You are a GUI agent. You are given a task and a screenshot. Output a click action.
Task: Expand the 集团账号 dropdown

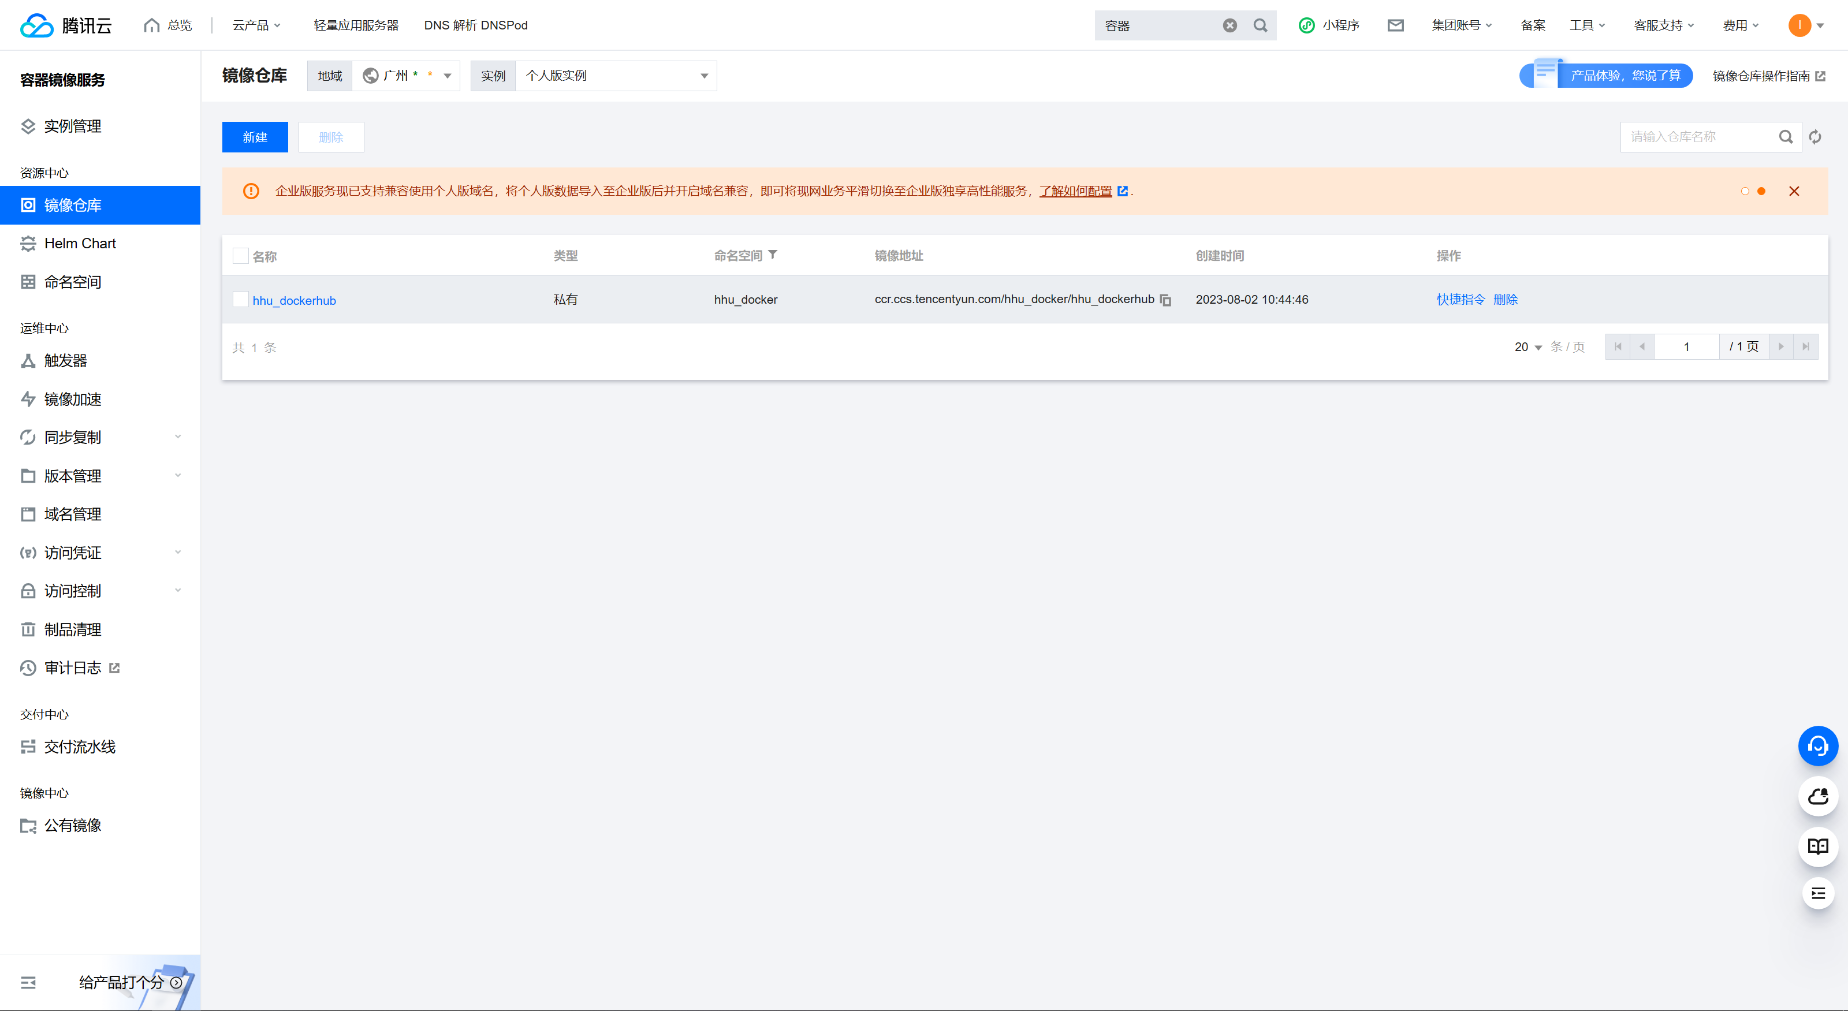coord(1461,25)
